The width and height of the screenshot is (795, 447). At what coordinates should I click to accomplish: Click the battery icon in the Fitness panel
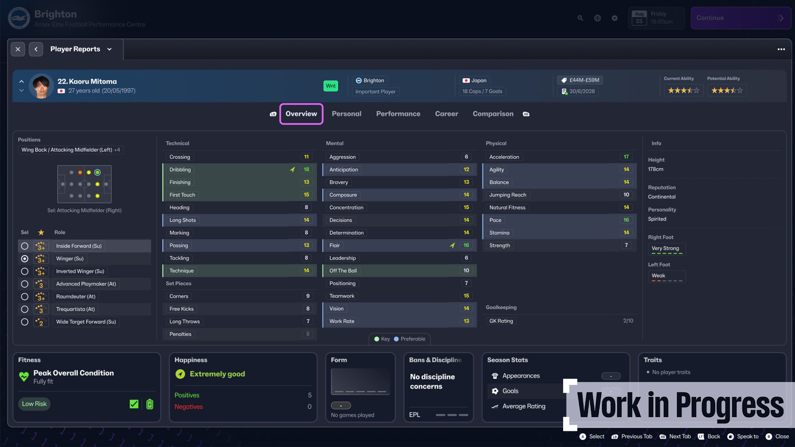[x=149, y=404]
